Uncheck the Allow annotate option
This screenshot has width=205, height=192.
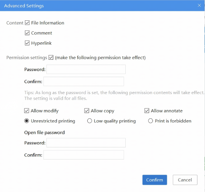(147, 111)
